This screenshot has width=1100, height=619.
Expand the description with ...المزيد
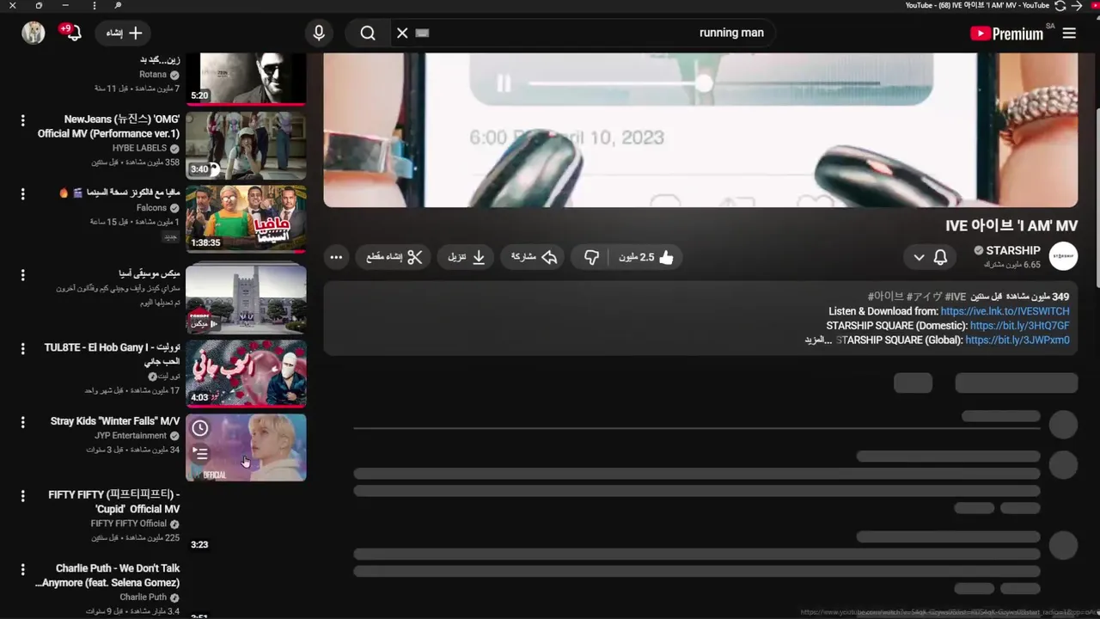(x=819, y=340)
